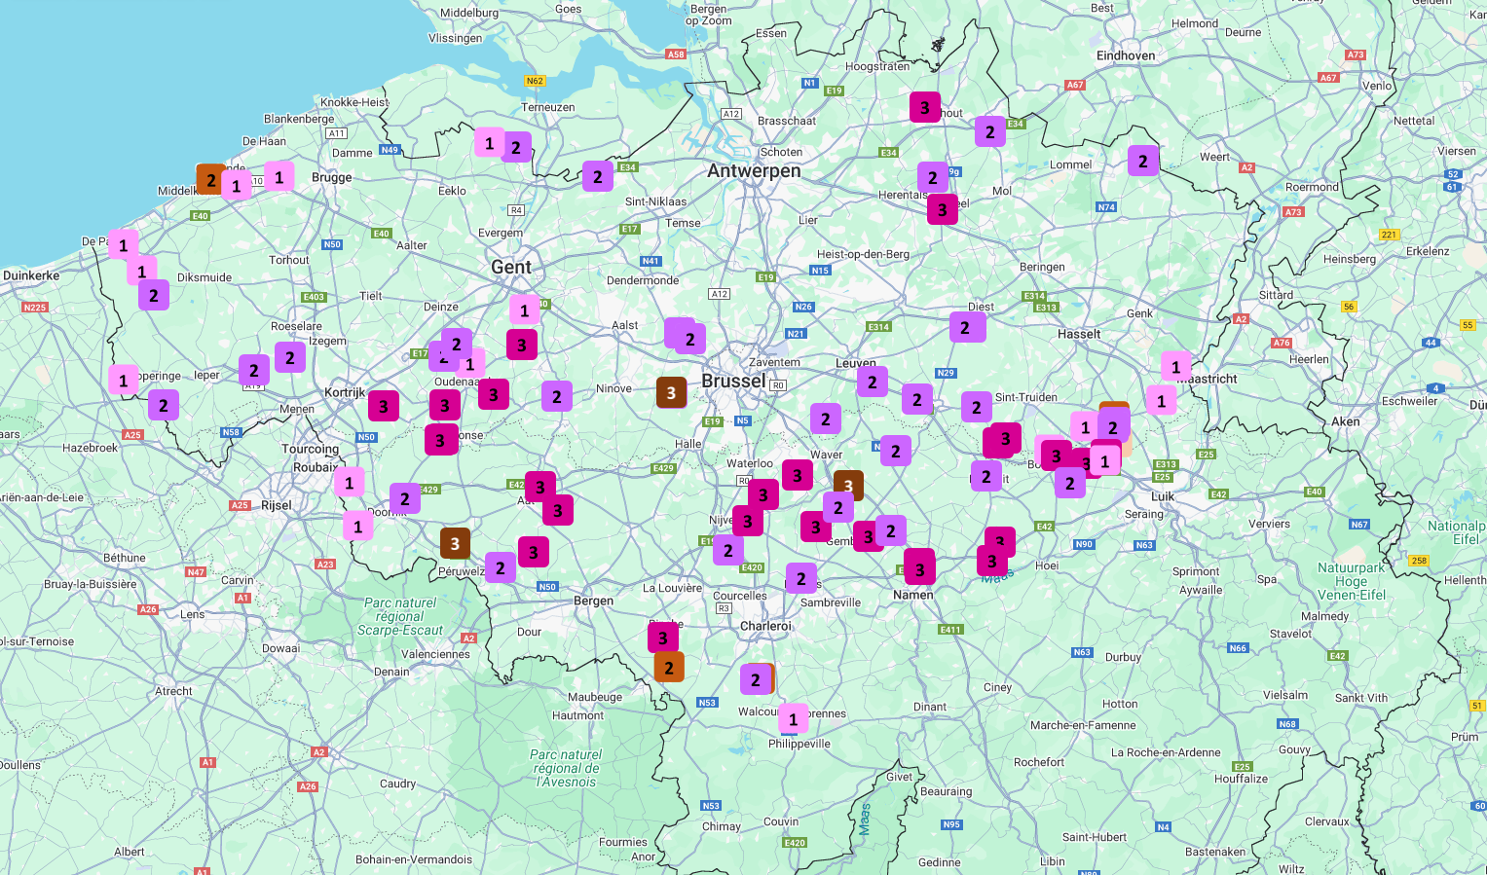Click the purple 2 marker east of Lommel

pos(1143,161)
